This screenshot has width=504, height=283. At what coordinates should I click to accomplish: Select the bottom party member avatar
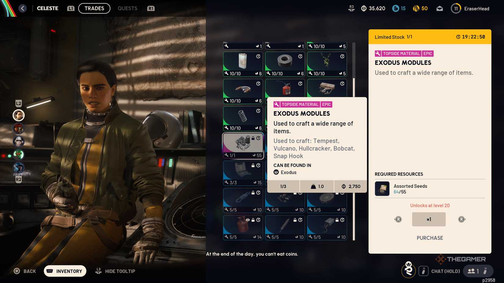[x=19, y=168]
